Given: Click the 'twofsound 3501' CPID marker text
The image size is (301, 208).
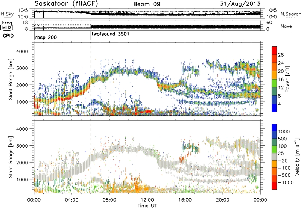Looking at the screenshot, I should click(110, 34).
